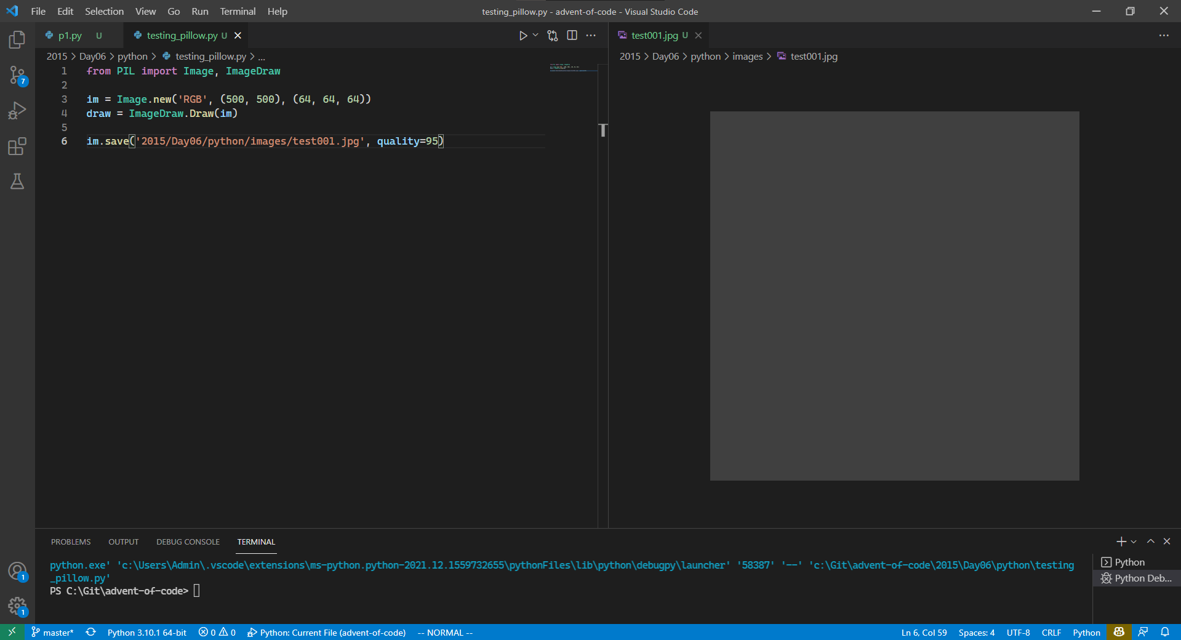Maximize the panel with the up chevron
1181x640 pixels.
[1150, 542]
